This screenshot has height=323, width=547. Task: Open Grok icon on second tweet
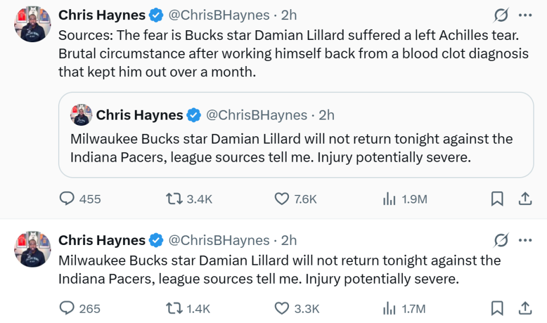pyautogui.click(x=500, y=240)
